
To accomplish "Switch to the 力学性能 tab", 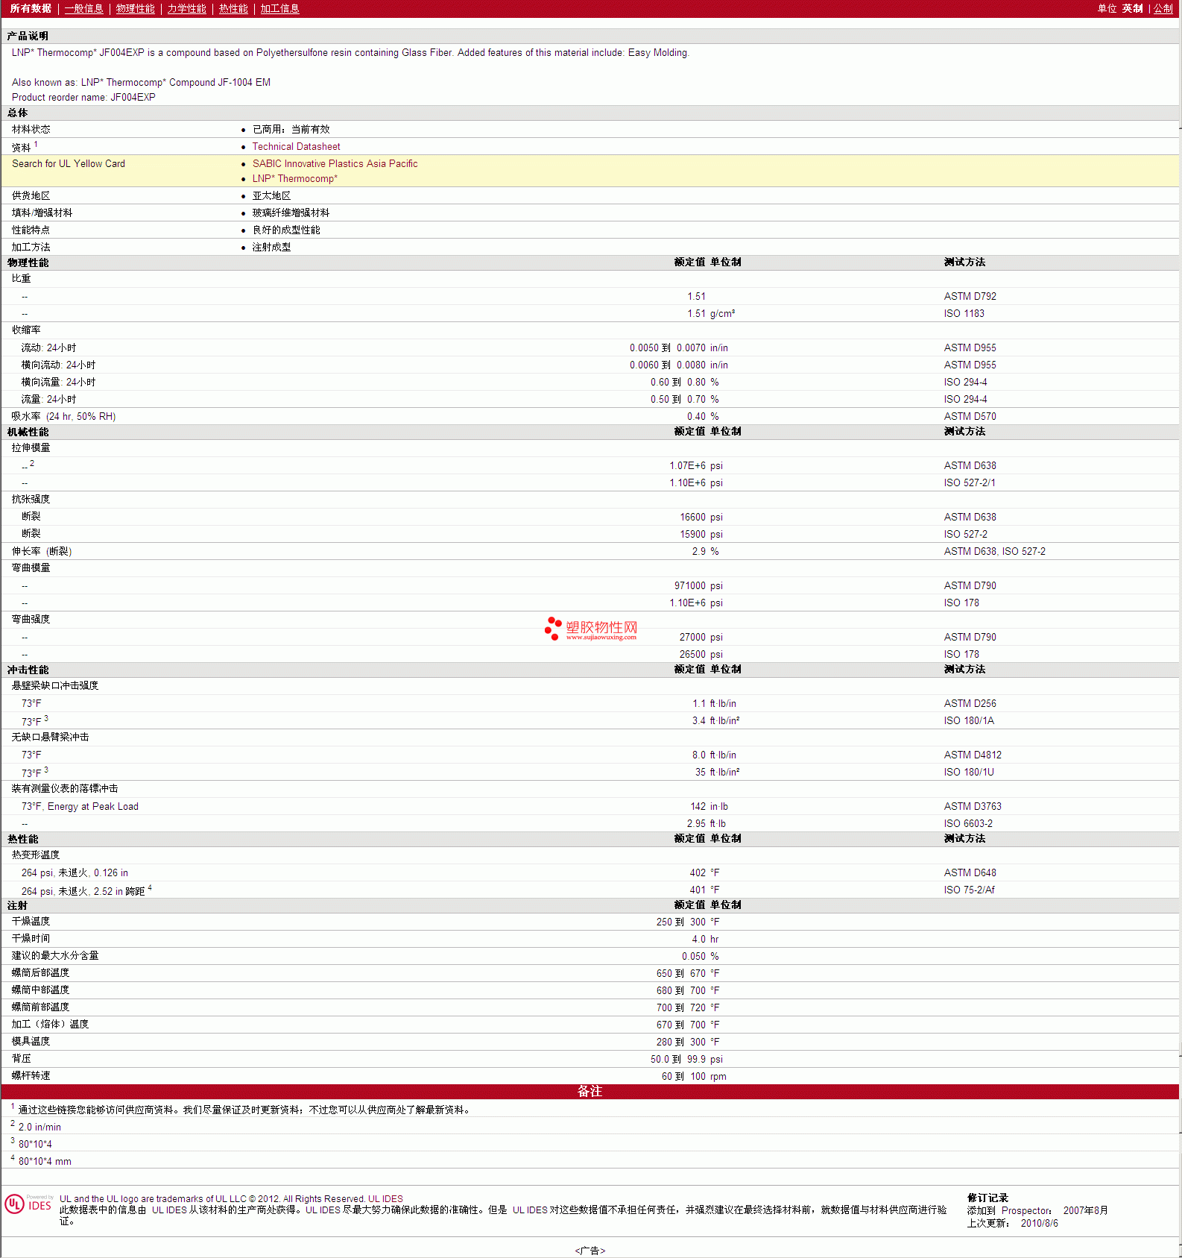I will [x=186, y=9].
